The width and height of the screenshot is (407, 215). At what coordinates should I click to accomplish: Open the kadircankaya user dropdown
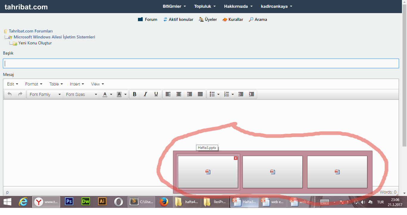point(276,6)
